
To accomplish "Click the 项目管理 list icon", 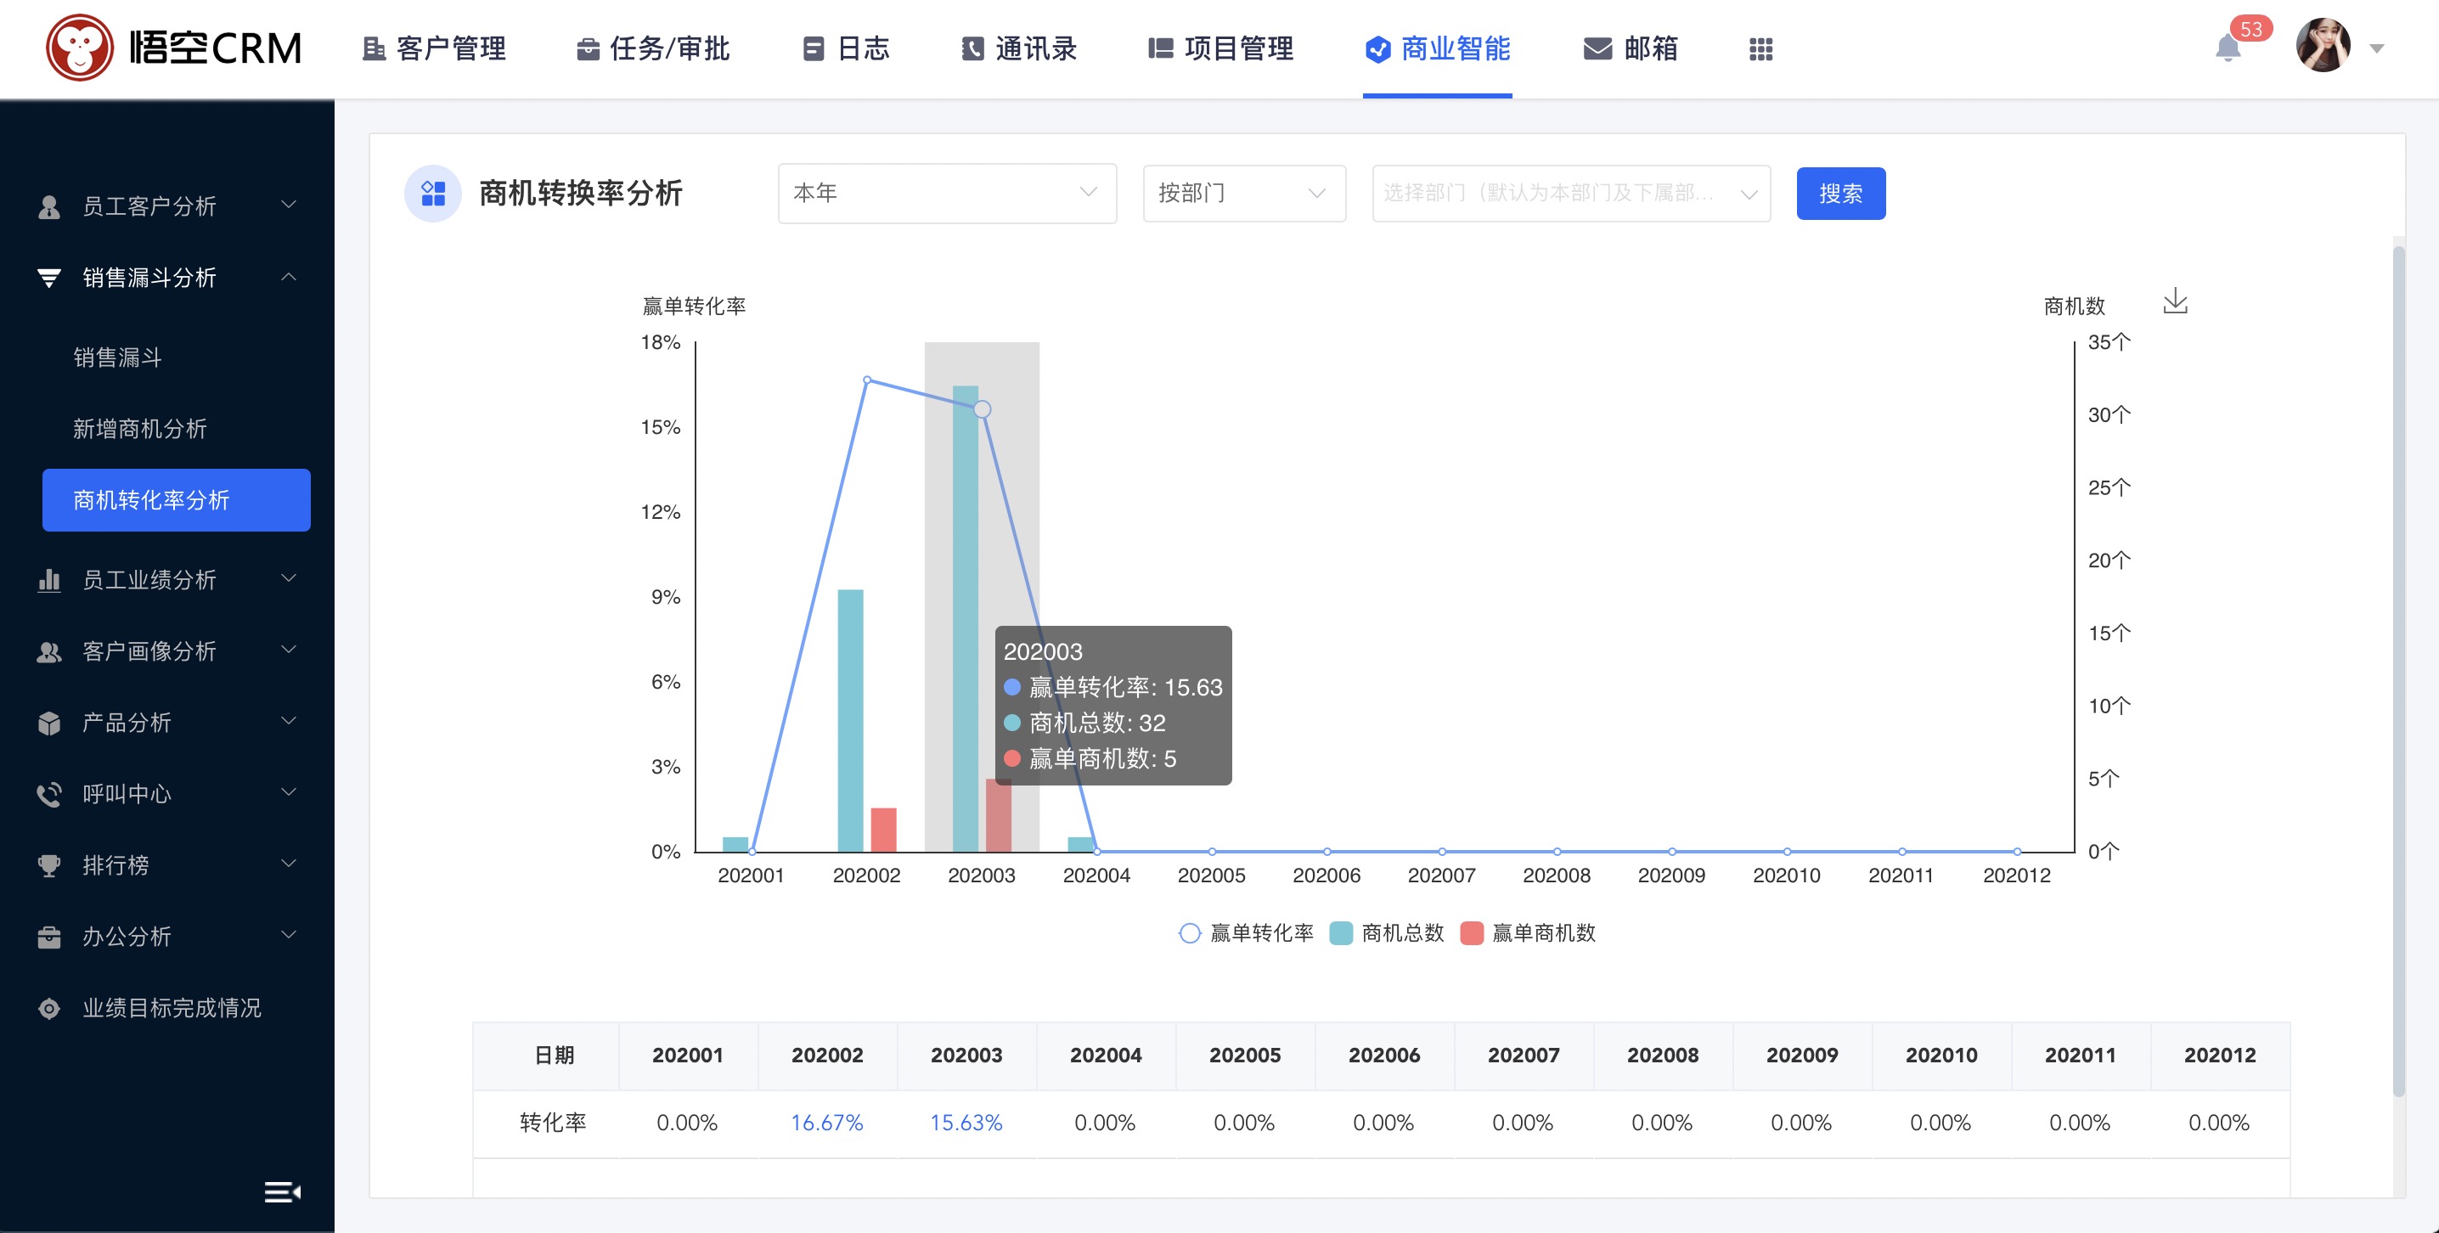I will (x=1160, y=48).
